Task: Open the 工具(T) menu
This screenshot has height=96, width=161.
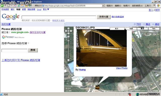Action: (148, 6)
